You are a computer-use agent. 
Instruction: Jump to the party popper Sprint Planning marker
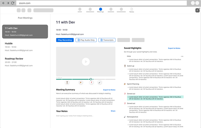pyautogui.click(x=81, y=82)
